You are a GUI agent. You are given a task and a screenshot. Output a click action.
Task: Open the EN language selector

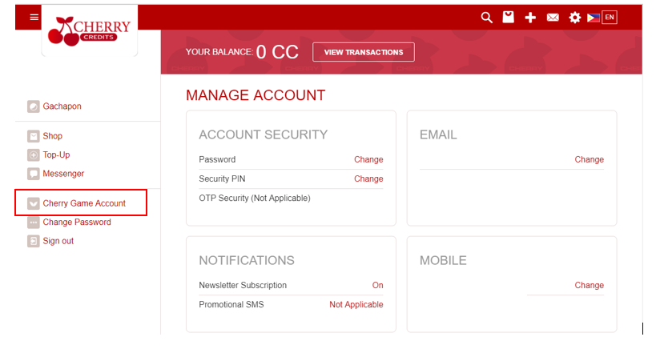click(x=610, y=17)
